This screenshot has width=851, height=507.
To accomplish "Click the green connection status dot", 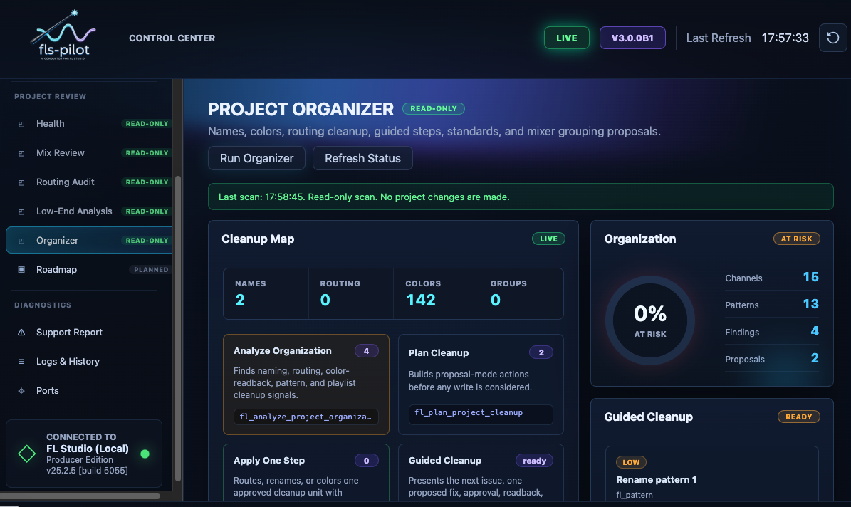I will pyautogui.click(x=145, y=454).
